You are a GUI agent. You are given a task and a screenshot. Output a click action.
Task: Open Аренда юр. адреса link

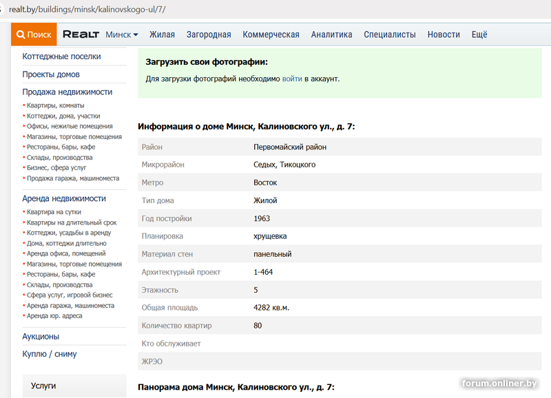pos(54,316)
